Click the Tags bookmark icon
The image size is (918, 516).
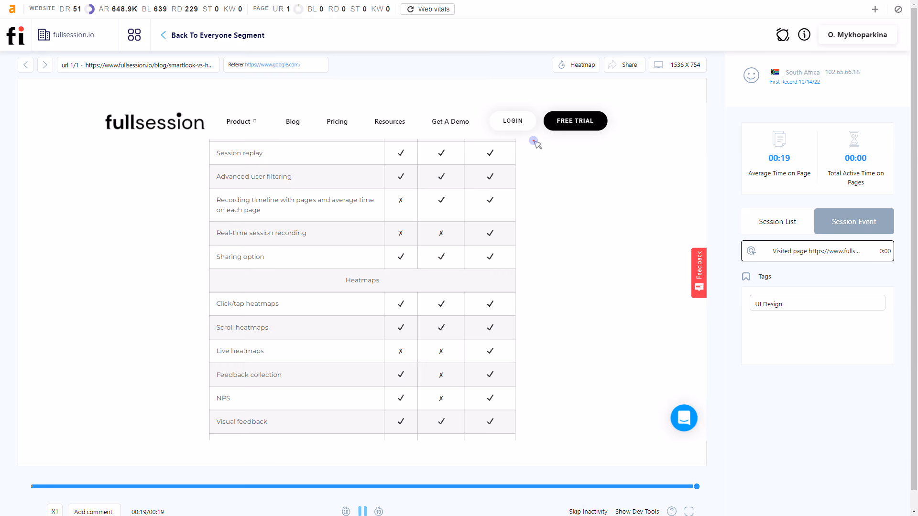pyautogui.click(x=746, y=277)
